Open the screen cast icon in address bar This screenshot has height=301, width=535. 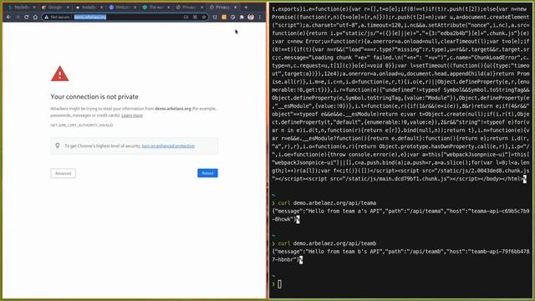pos(186,17)
